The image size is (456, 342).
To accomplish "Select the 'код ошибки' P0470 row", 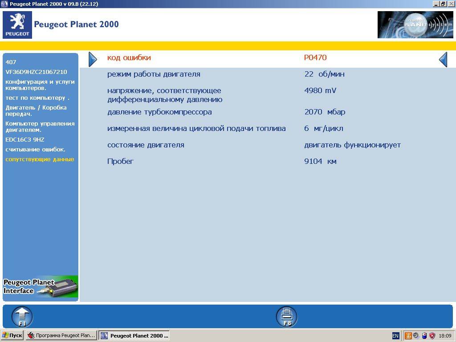I will pos(267,58).
